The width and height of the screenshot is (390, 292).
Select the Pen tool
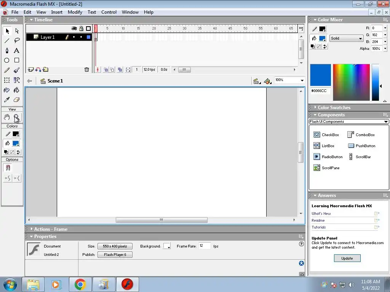coord(7,51)
